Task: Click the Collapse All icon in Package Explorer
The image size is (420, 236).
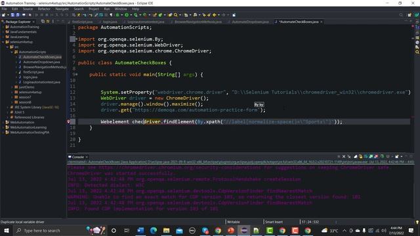Action: click(43, 22)
